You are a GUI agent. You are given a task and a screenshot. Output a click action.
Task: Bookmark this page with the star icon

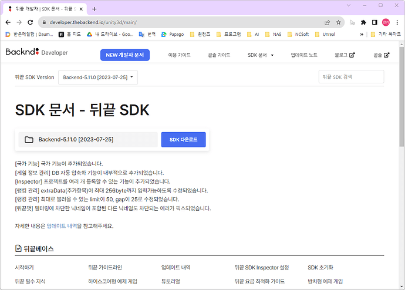tap(338, 22)
